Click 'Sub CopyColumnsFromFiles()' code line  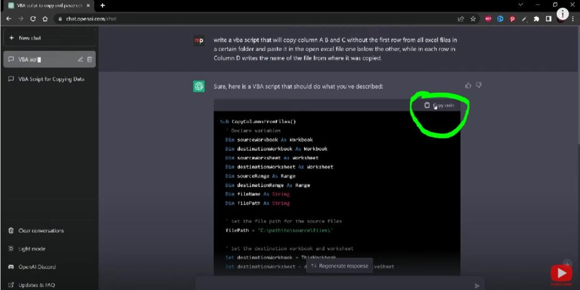point(258,122)
